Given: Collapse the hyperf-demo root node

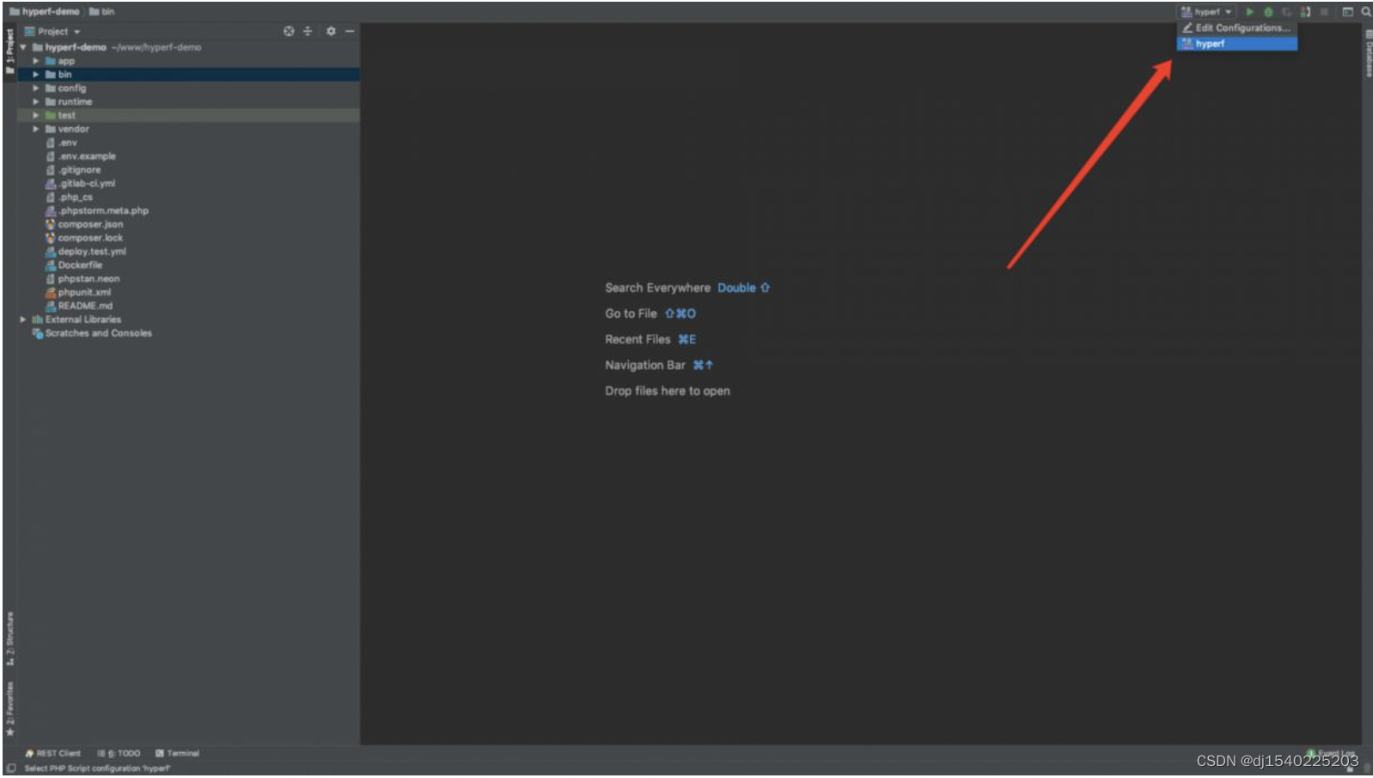Looking at the screenshot, I should [23, 47].
